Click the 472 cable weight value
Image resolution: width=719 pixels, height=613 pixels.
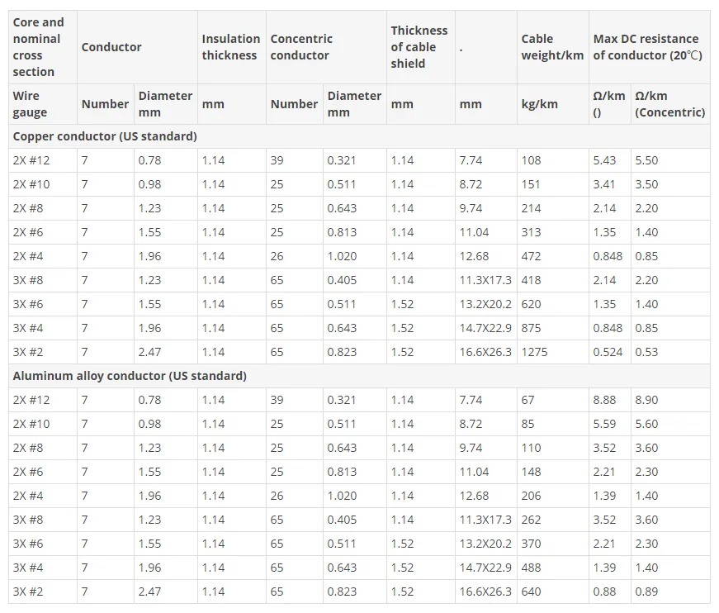(531, 256)
